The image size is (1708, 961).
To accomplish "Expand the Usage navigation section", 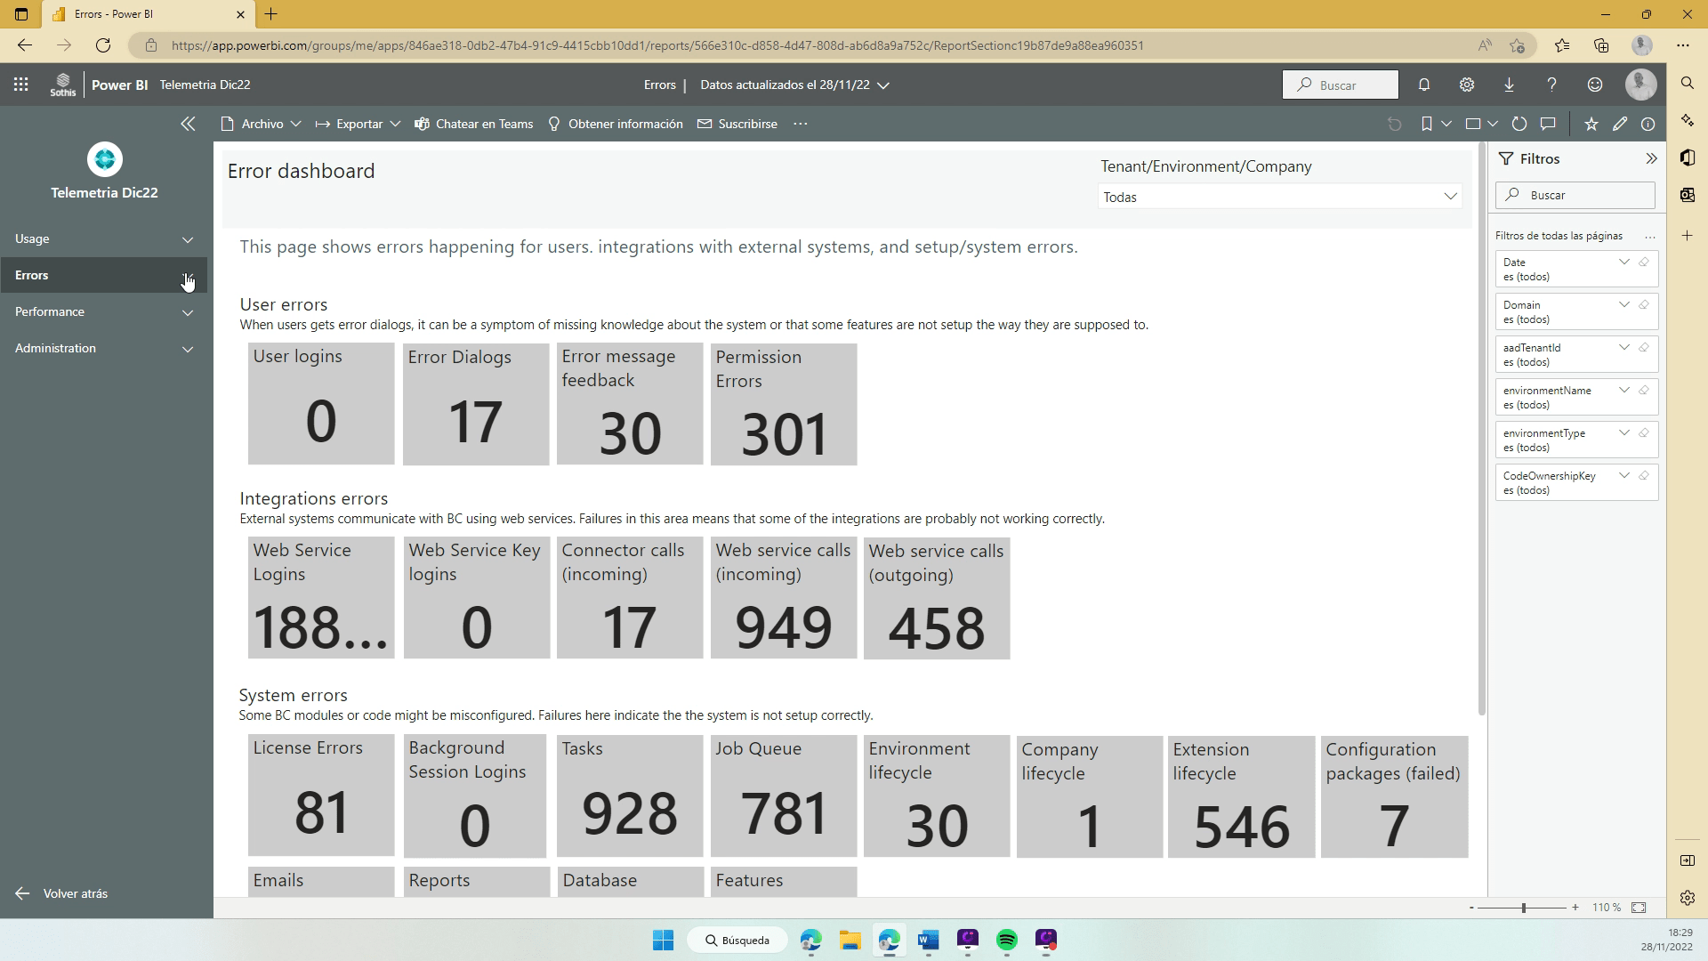I will click(104, 239).
